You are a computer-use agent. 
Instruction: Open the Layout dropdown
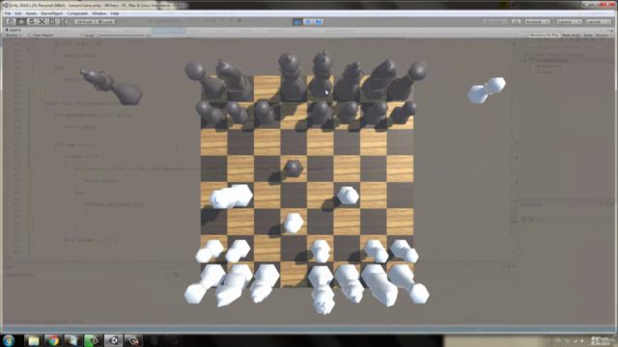[x=598, y=21]
